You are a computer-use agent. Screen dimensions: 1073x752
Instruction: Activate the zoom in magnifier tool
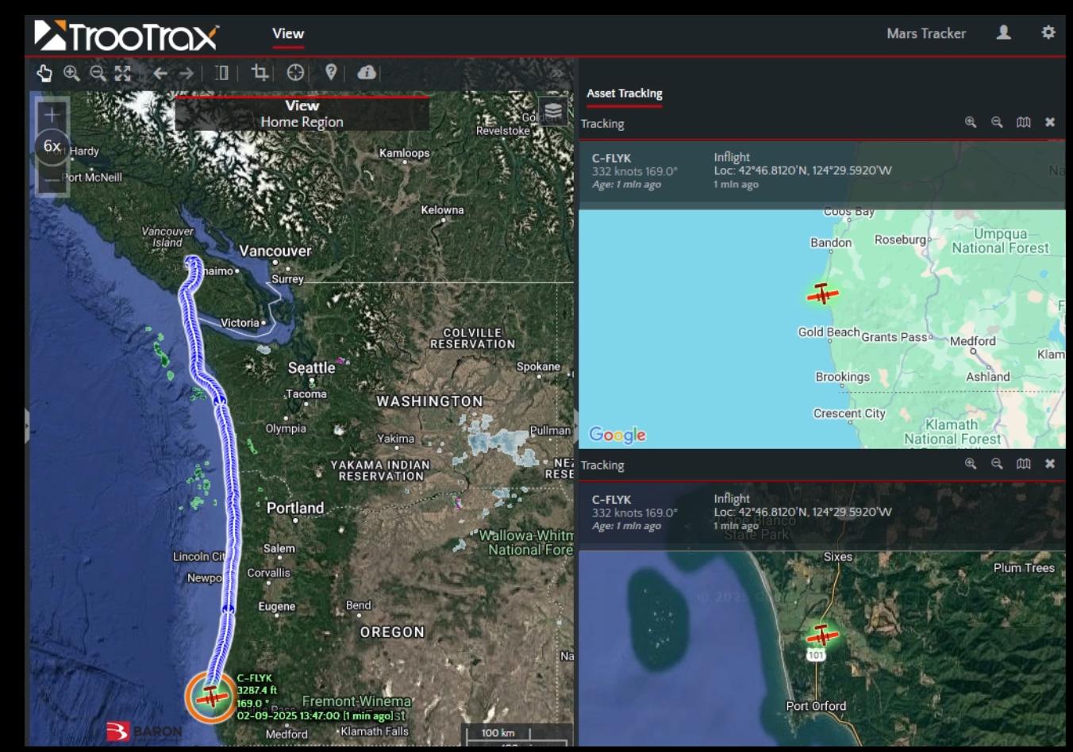pos(71,73)
